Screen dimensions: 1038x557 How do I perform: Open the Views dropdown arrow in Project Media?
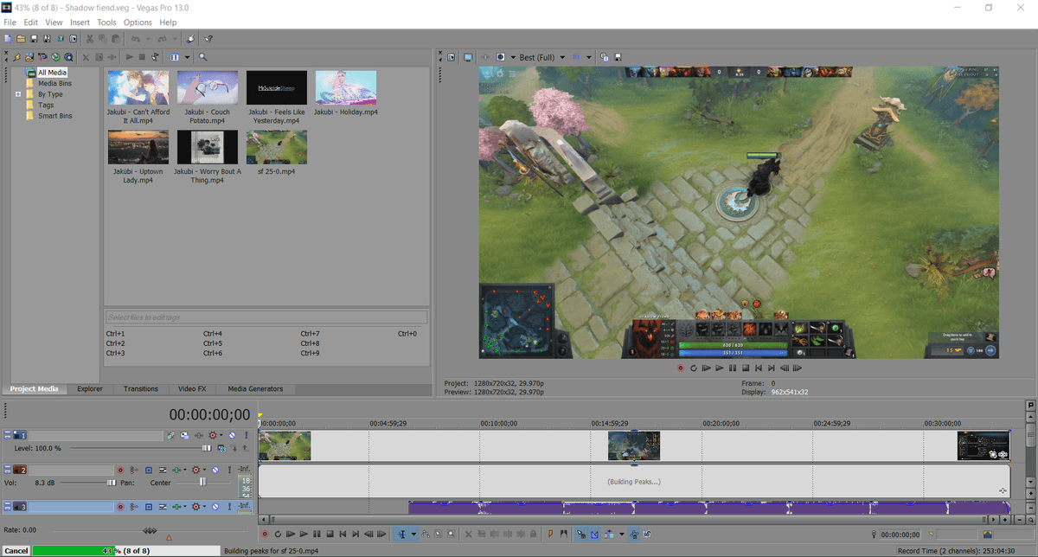click(x=187, y=57)
